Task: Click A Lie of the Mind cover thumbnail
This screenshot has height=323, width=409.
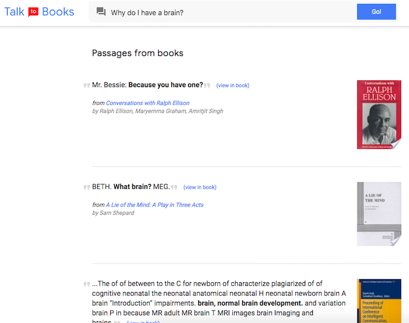Action: pos(379,214)
